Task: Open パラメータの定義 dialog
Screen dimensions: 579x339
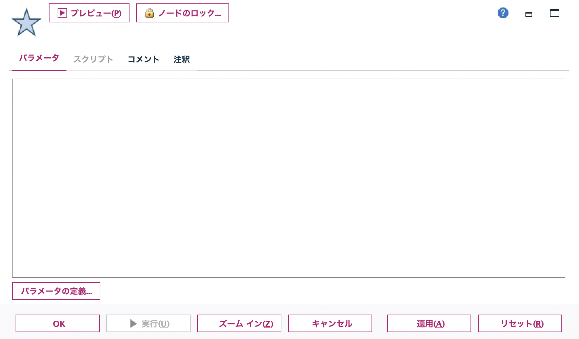Action: tap(56, 291)
